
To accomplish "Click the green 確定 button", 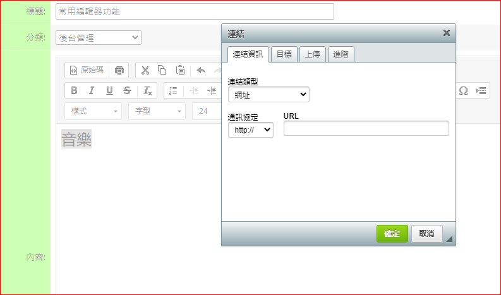I will [392, 234].
